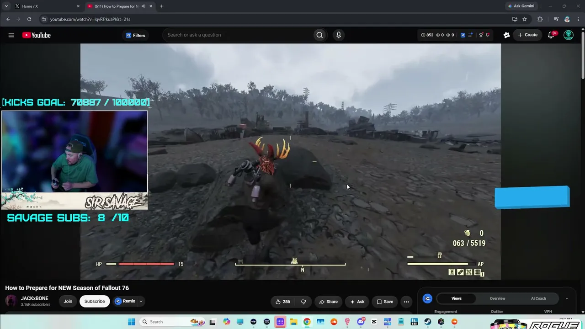Open the vidIQ alerts bell in stats bar

click(x=488, y=35)
